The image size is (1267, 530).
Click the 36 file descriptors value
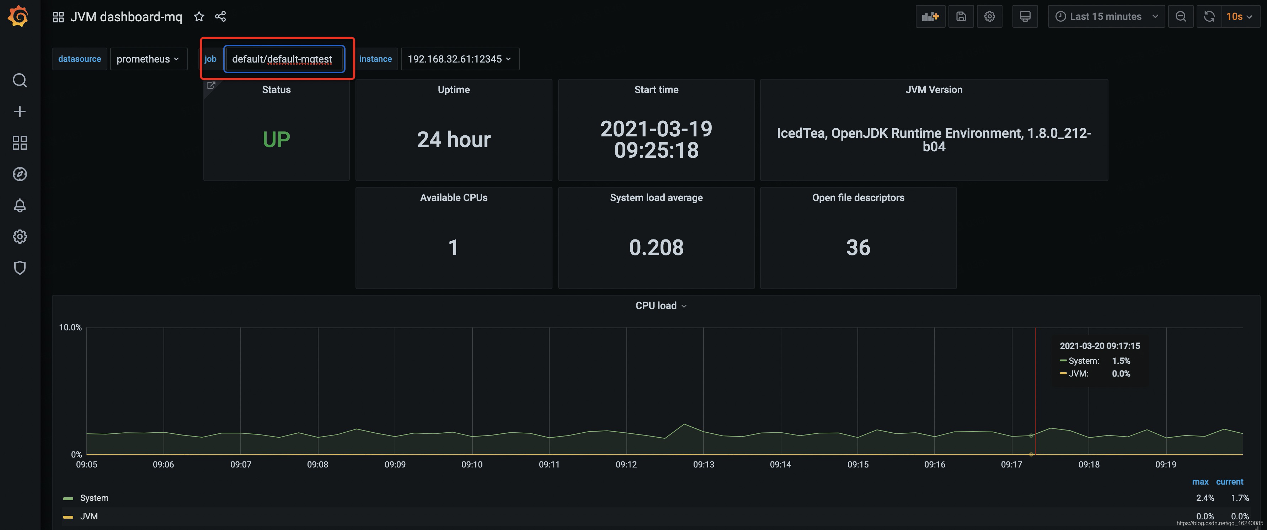[858, 247]
